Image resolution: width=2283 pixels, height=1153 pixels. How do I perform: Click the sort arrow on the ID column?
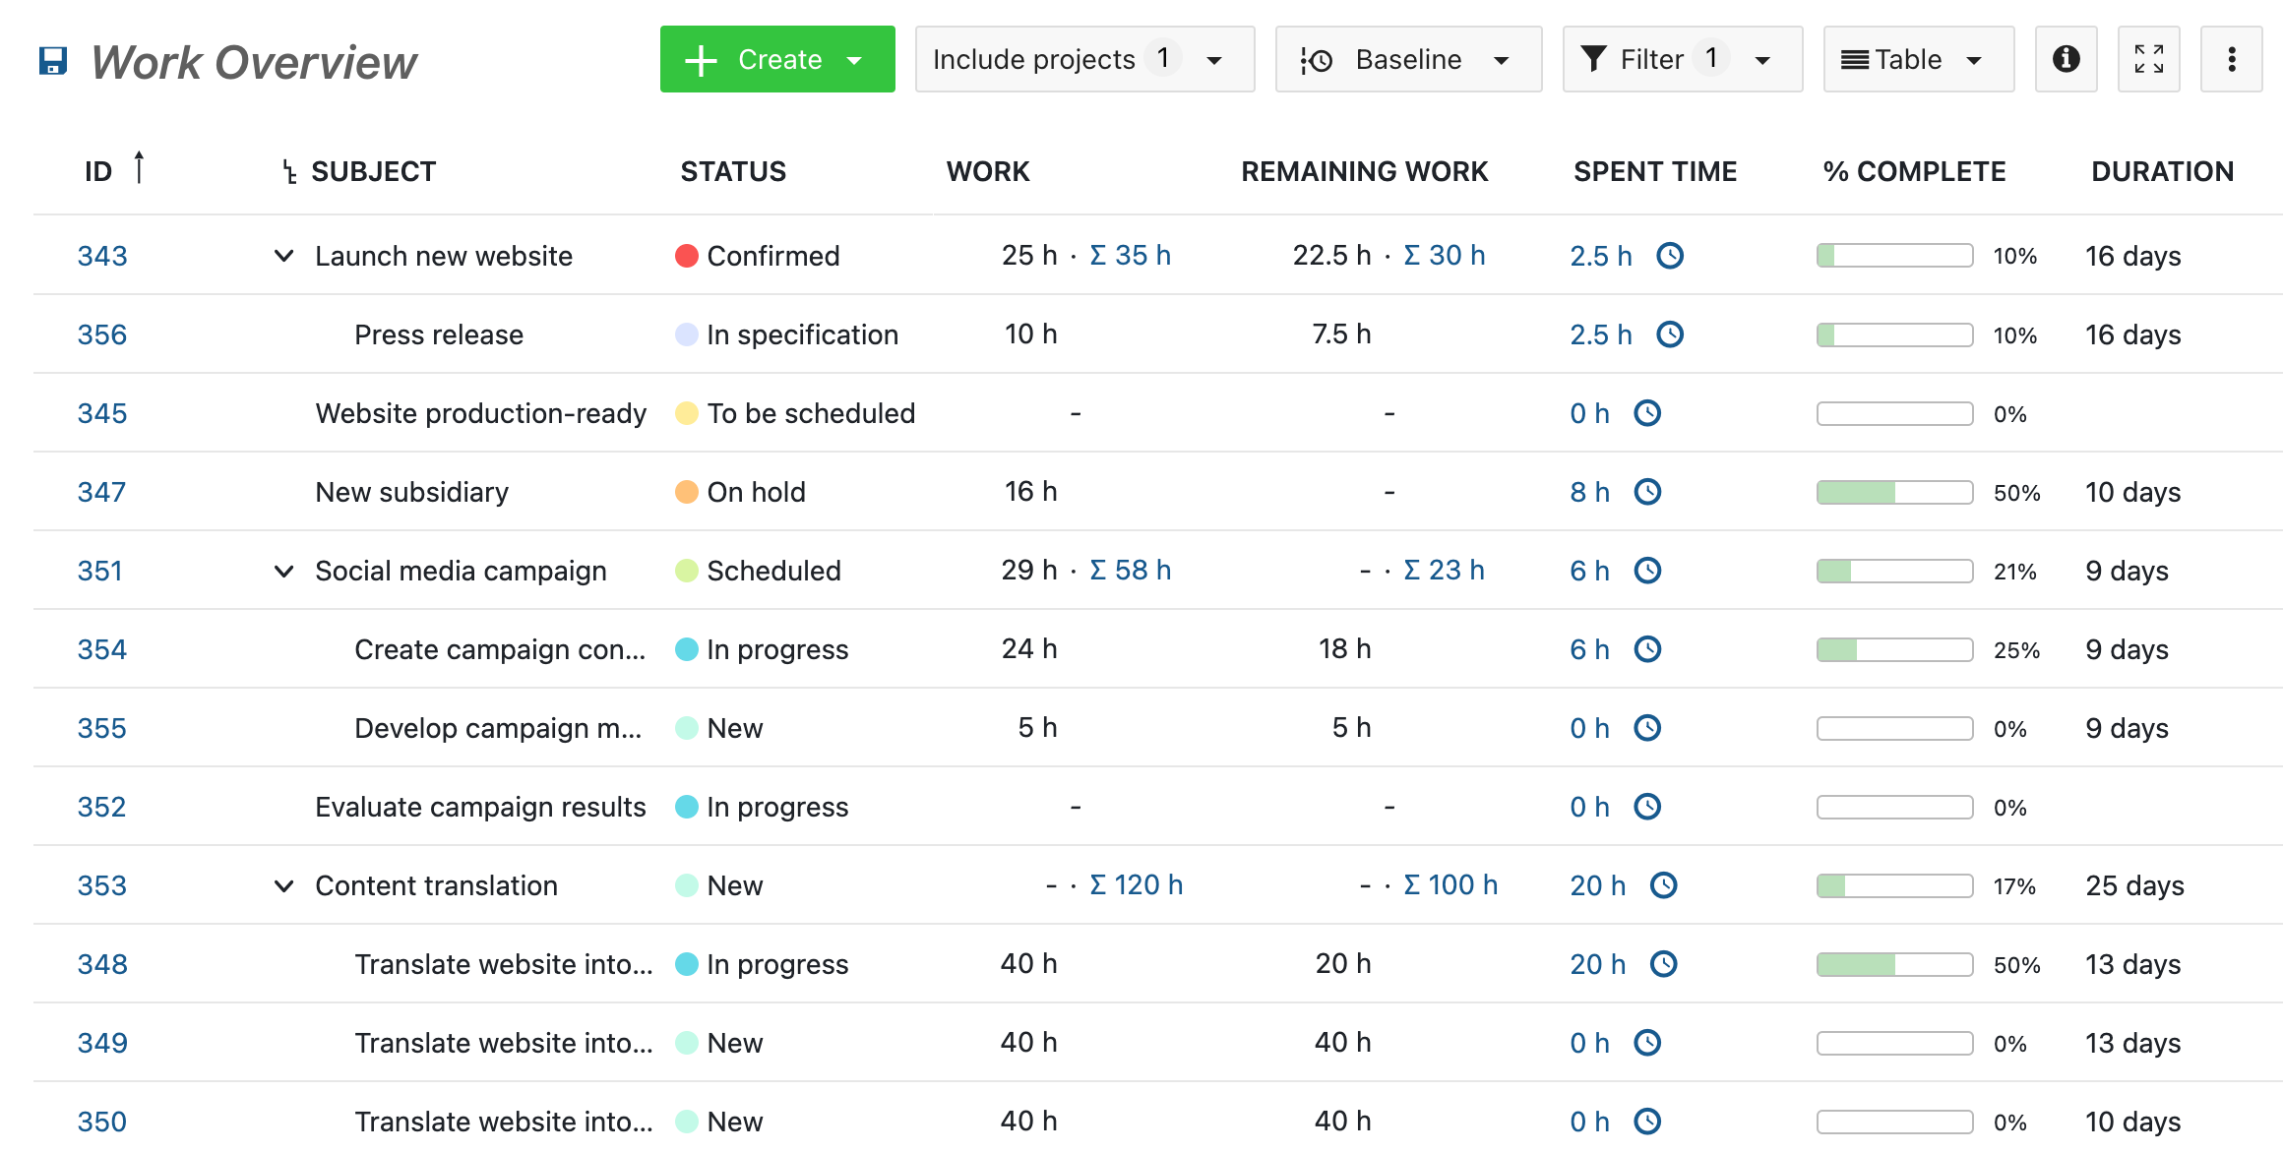coord(141,167)
